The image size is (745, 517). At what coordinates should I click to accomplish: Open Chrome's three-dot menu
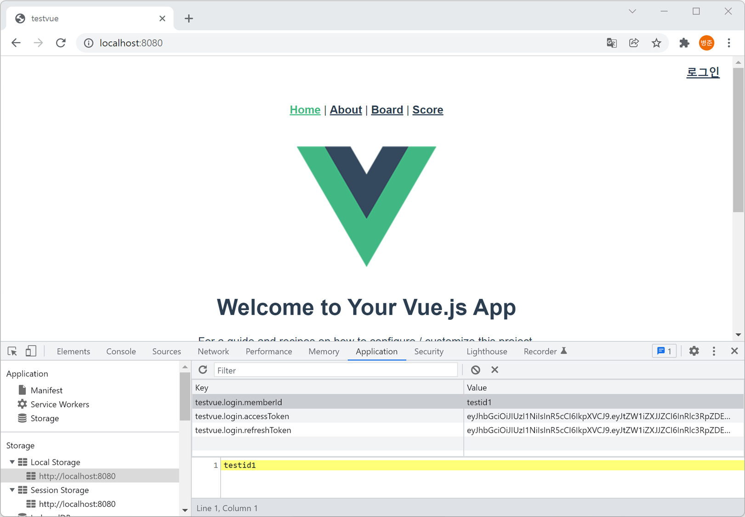[x=729, y=43]
